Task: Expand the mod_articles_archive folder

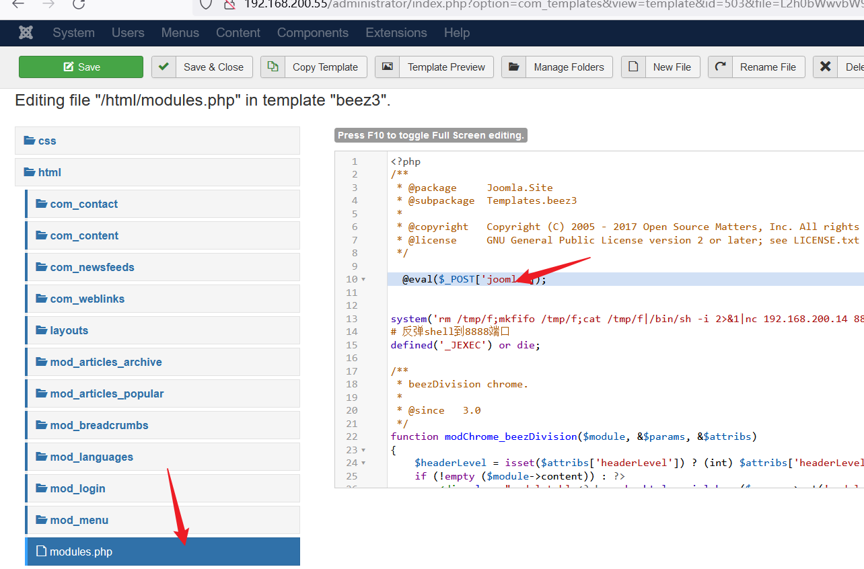Action: click(x=163, y=362)
